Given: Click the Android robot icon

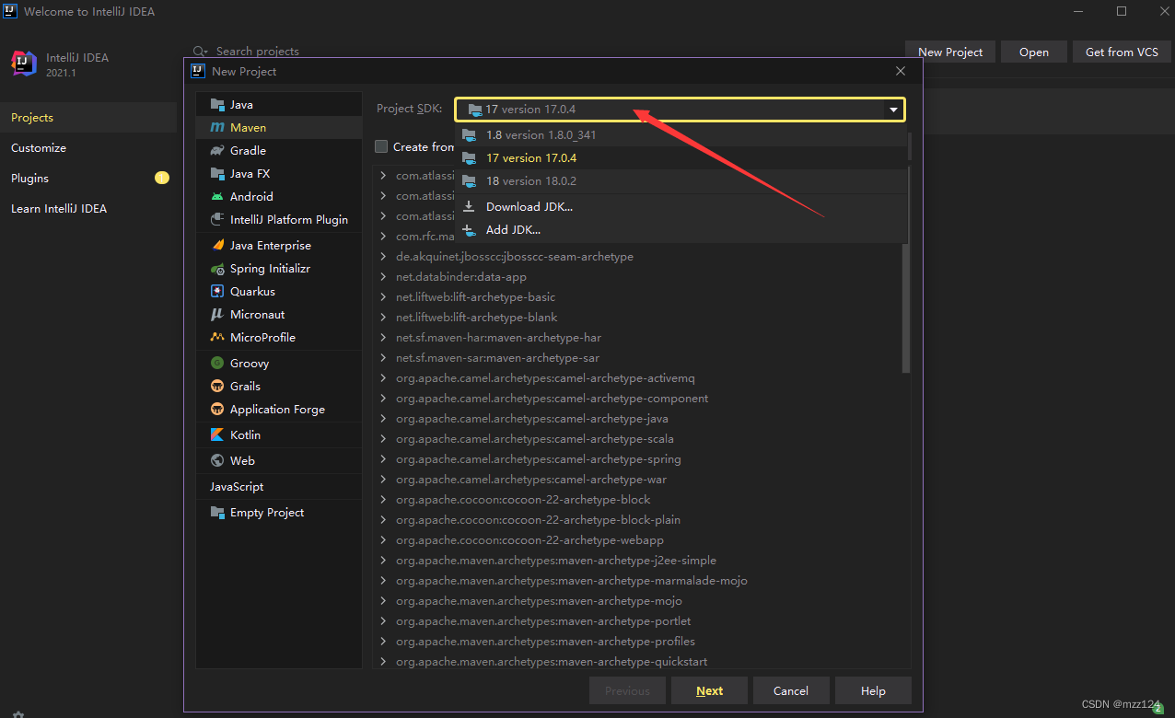Looking at the screenshot, I should [x=217, y=196].
